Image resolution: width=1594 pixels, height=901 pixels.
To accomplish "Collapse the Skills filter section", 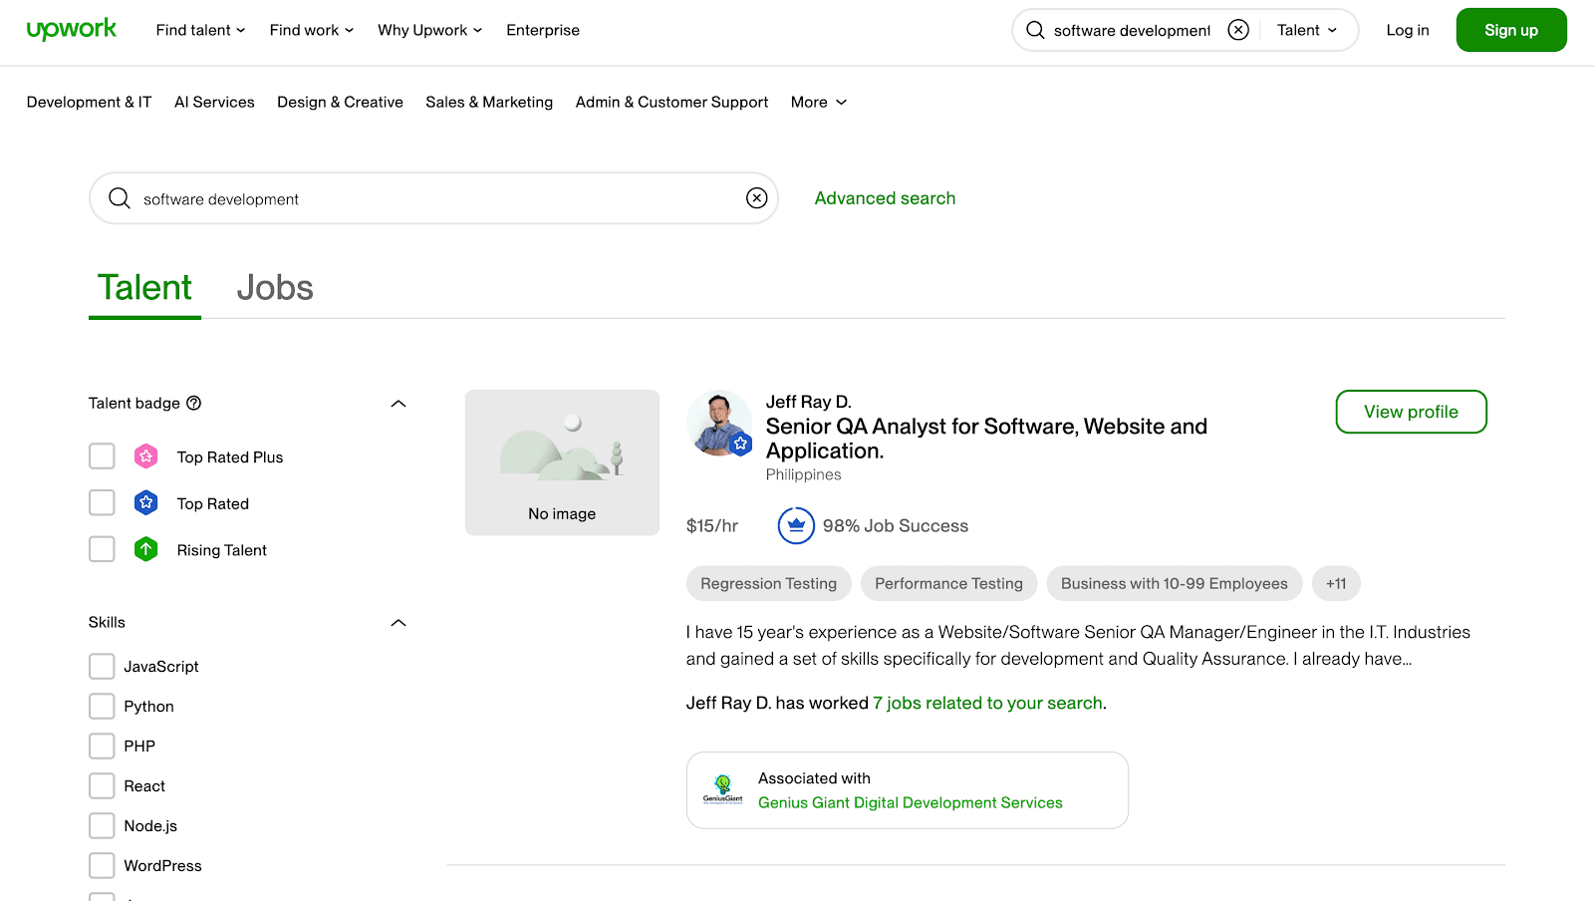I will tap(398, 622).
